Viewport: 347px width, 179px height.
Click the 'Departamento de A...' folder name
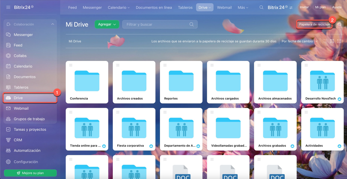[180, 146]
